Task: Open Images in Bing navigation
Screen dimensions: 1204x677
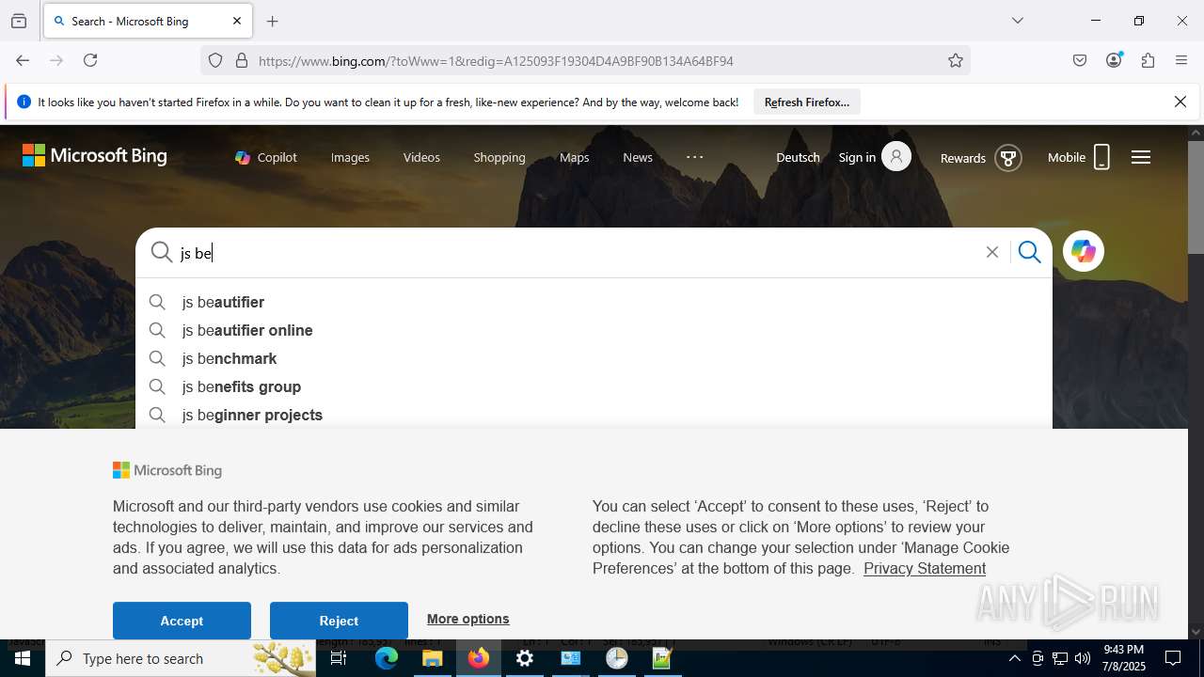Action: click(350, 157)
